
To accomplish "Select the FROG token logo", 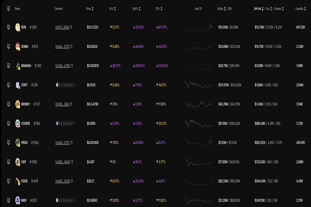I will point(17,143).
